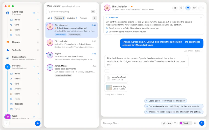Choose the Looks good — confirmed for Thursday reply

tap(166, 101)
